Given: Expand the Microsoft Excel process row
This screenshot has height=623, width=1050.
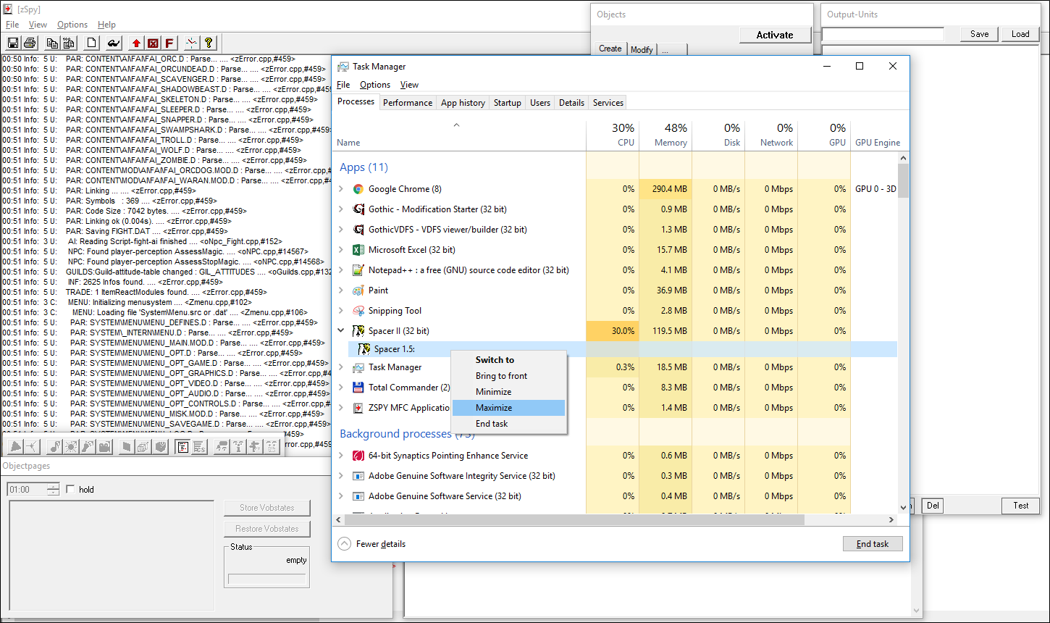Looking at the screenshot, I should (x=341, y=250).
